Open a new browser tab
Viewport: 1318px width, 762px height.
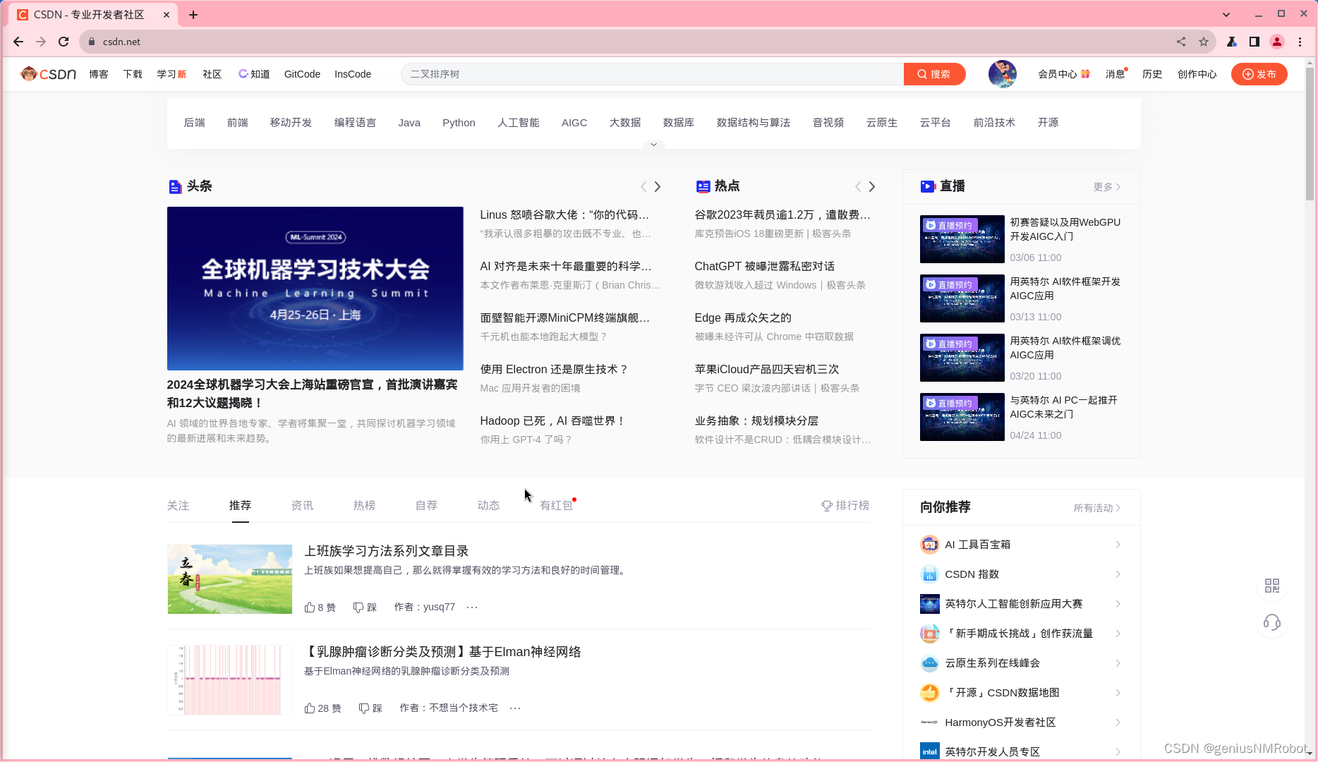click(193, 15)
